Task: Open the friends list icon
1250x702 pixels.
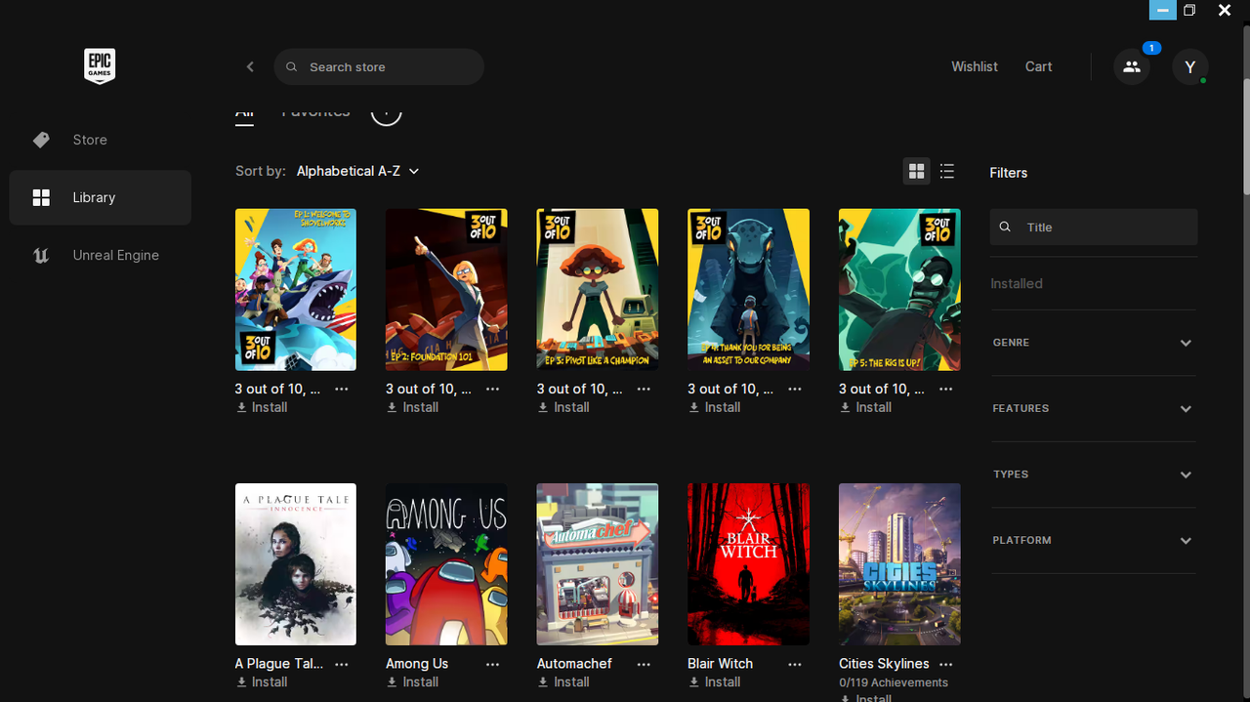Action: coord(1132,66)
